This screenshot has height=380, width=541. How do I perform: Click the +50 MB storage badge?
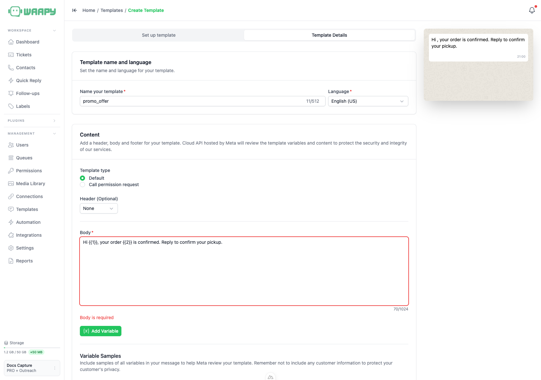point(36,352)
